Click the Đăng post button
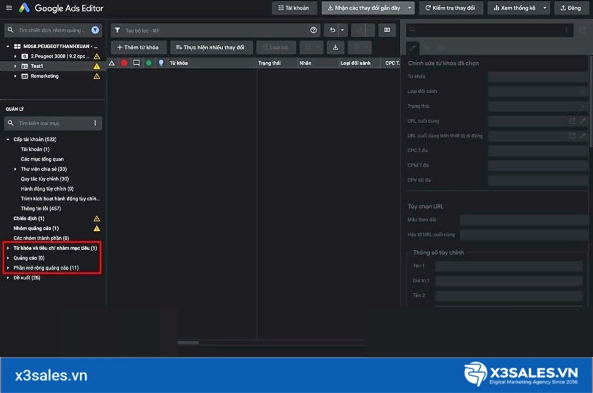The image size is (593, 393). [x=571, y=8]
